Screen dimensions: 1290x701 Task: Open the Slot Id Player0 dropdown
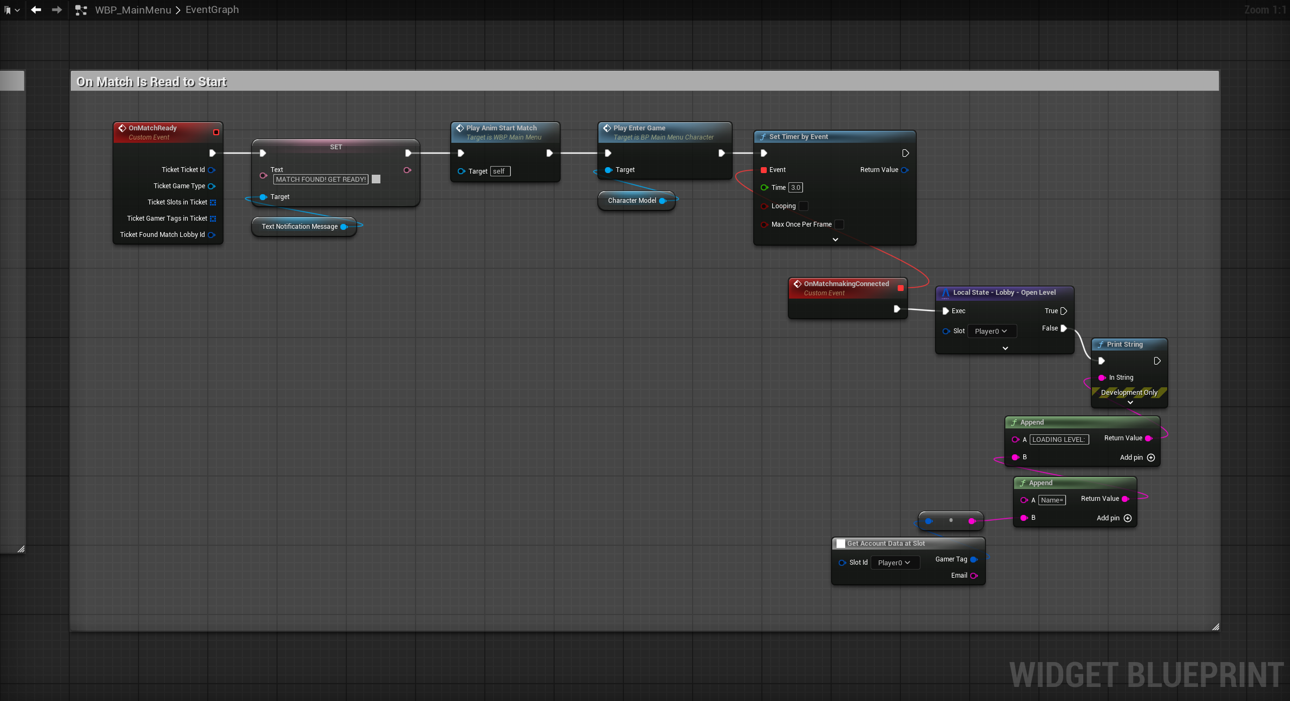pos(894,563)
